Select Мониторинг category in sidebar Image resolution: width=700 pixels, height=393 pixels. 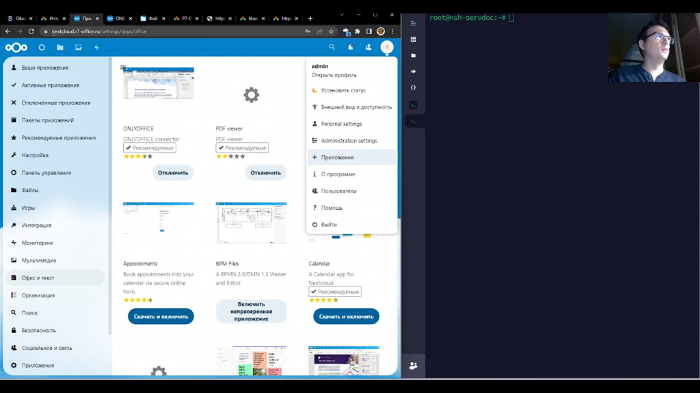[56, 243]
